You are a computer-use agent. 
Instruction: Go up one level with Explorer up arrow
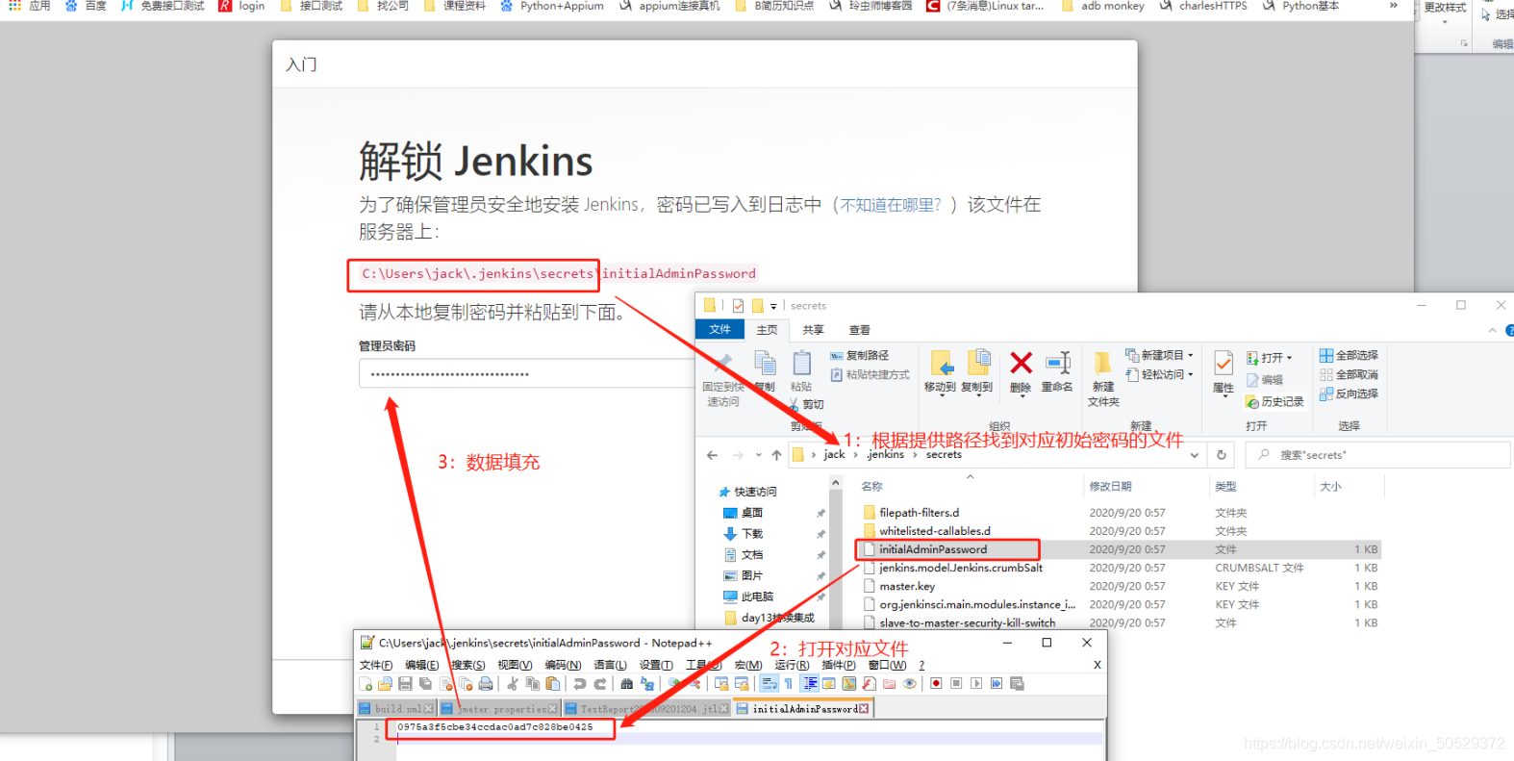(776, 455)
